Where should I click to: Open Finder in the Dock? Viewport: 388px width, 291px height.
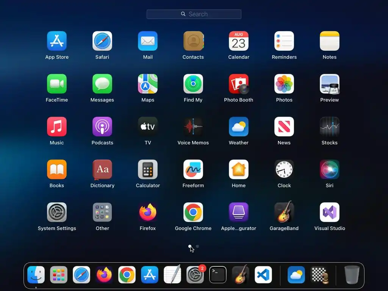point(36,275)
